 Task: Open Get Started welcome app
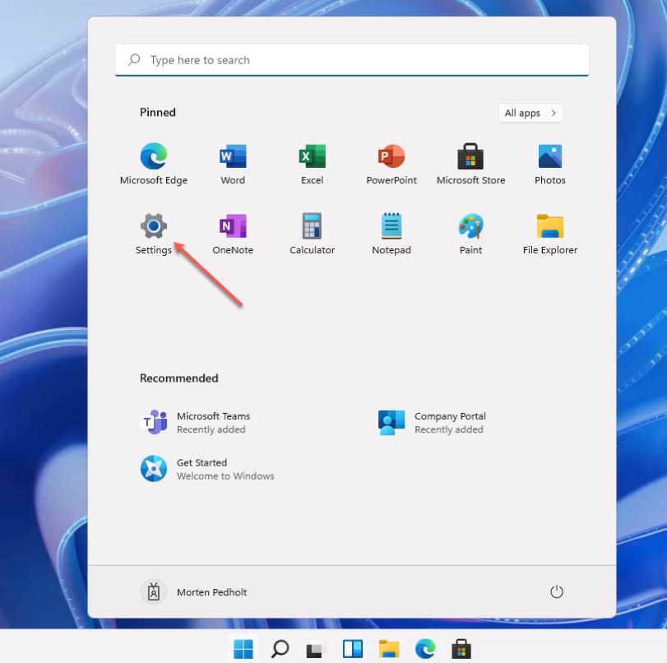pos(207,469)
